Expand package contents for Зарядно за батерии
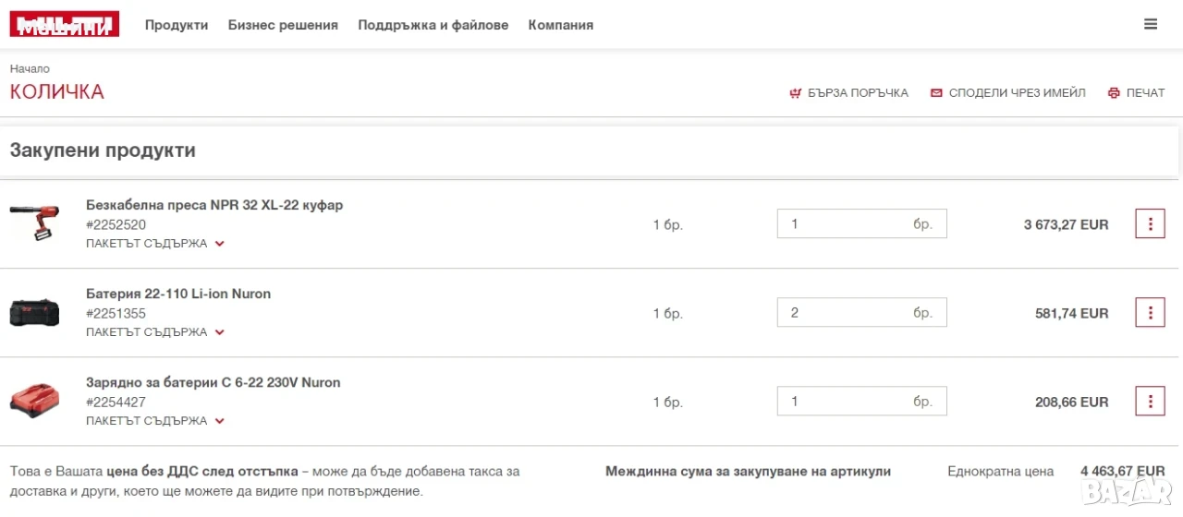This screenshot has height=517, width=1183. tap(155, 421)
